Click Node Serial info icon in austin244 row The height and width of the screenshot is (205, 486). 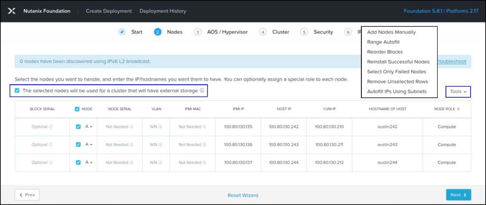(x=131, y=162)
